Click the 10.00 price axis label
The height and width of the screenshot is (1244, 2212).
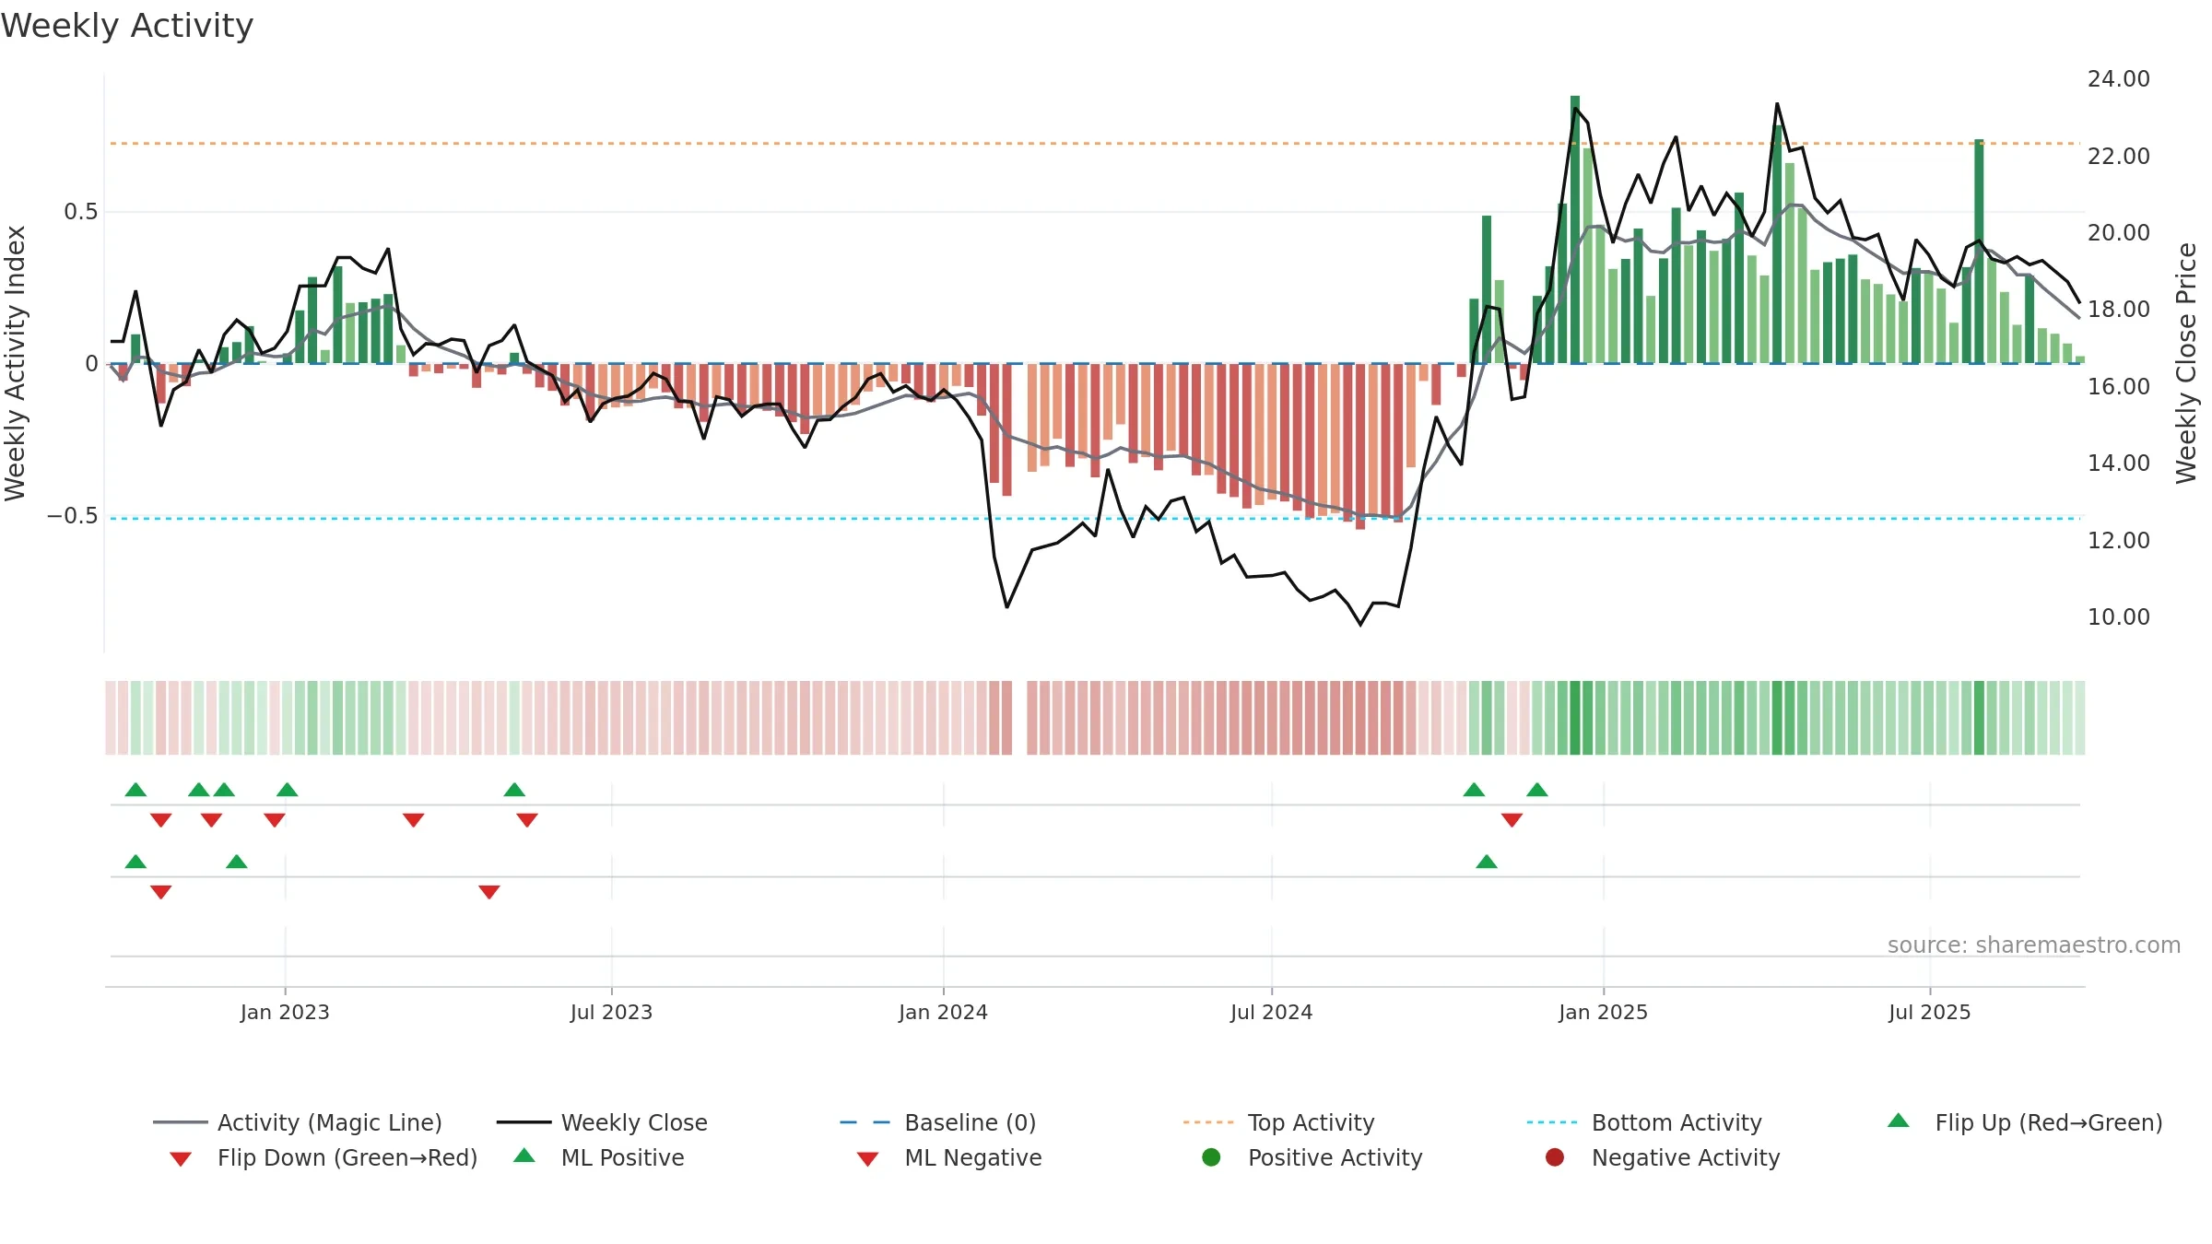pos(2118,616)
